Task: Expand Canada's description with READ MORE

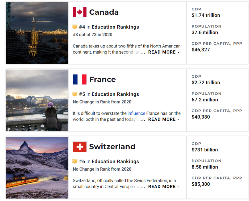Action: (164, 52)
